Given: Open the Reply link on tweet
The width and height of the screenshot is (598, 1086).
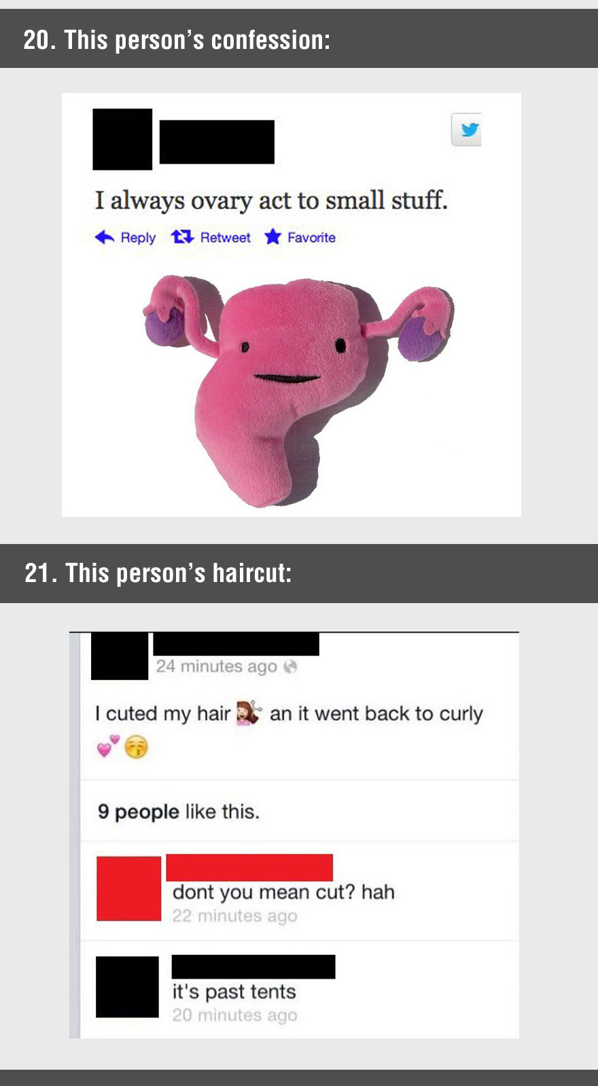Looking at the screenshot, I should point(138,238).
